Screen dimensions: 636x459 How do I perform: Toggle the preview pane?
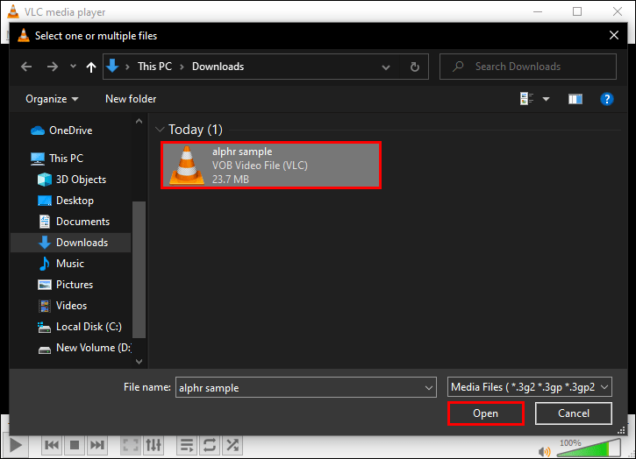point(575,99)
